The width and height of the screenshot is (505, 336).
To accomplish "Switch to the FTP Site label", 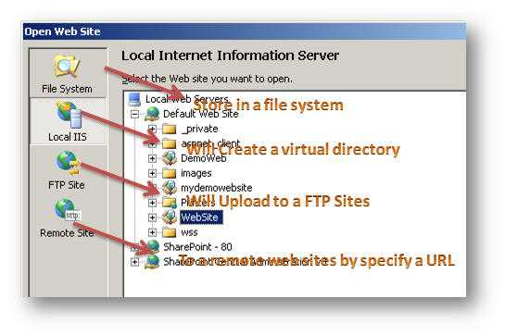I will (67, 185).
